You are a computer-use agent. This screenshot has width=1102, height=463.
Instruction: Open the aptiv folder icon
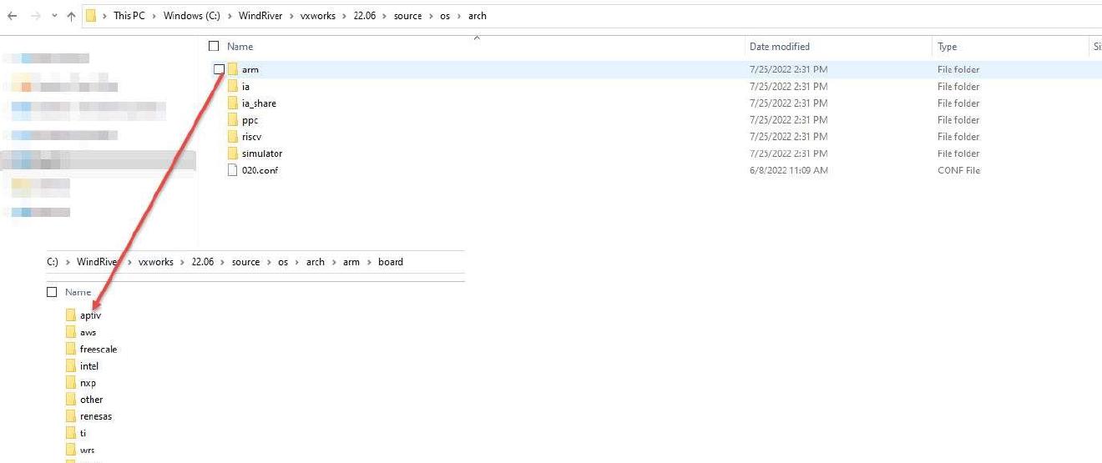(x=71, y=315)
